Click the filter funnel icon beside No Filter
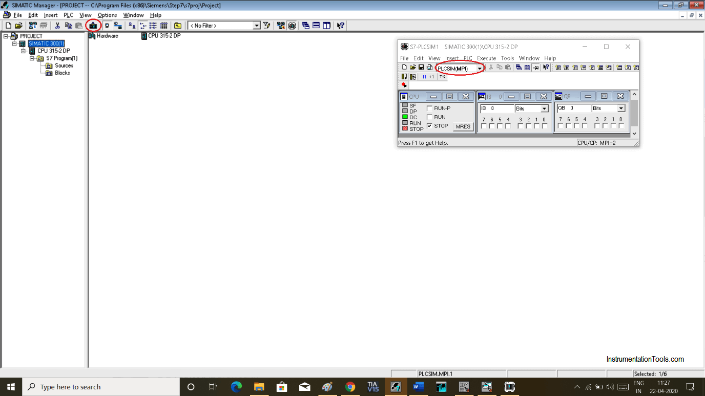705x396 pixels. [x=266, y=26]
